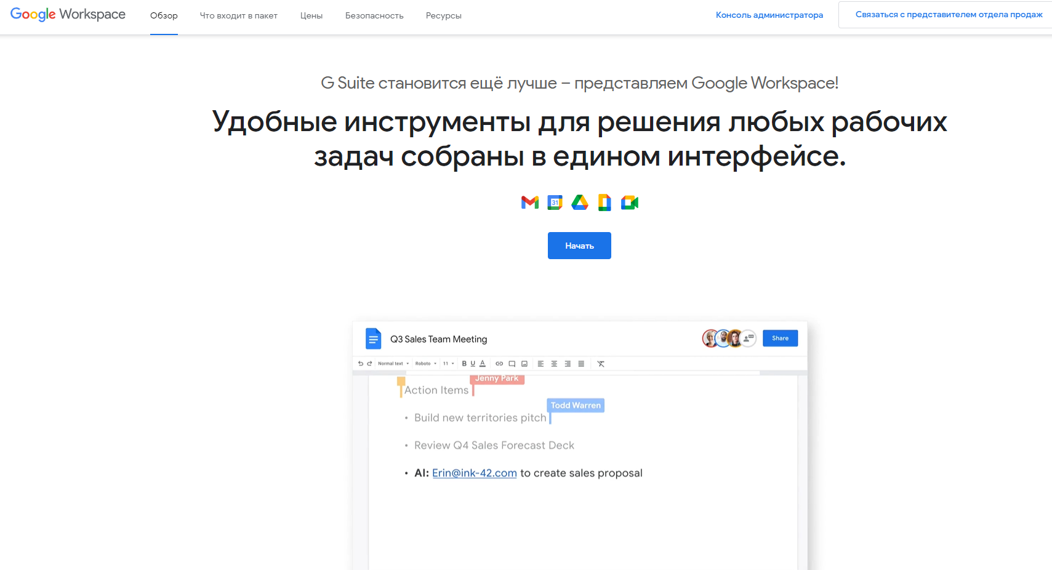Select center align in the document toolbar

(x=554, y=364)
